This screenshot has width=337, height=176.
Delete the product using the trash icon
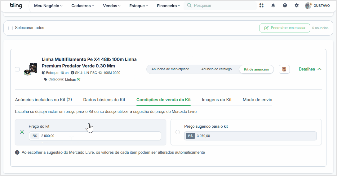coord(284,69)
